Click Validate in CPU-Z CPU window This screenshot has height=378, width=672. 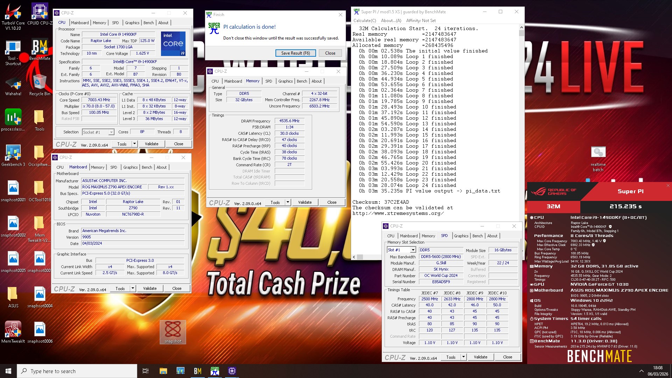151,144
